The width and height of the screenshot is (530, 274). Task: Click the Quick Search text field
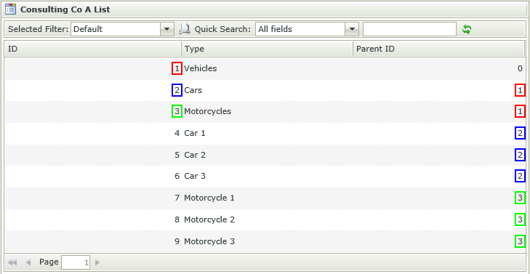tap(409, 29)
